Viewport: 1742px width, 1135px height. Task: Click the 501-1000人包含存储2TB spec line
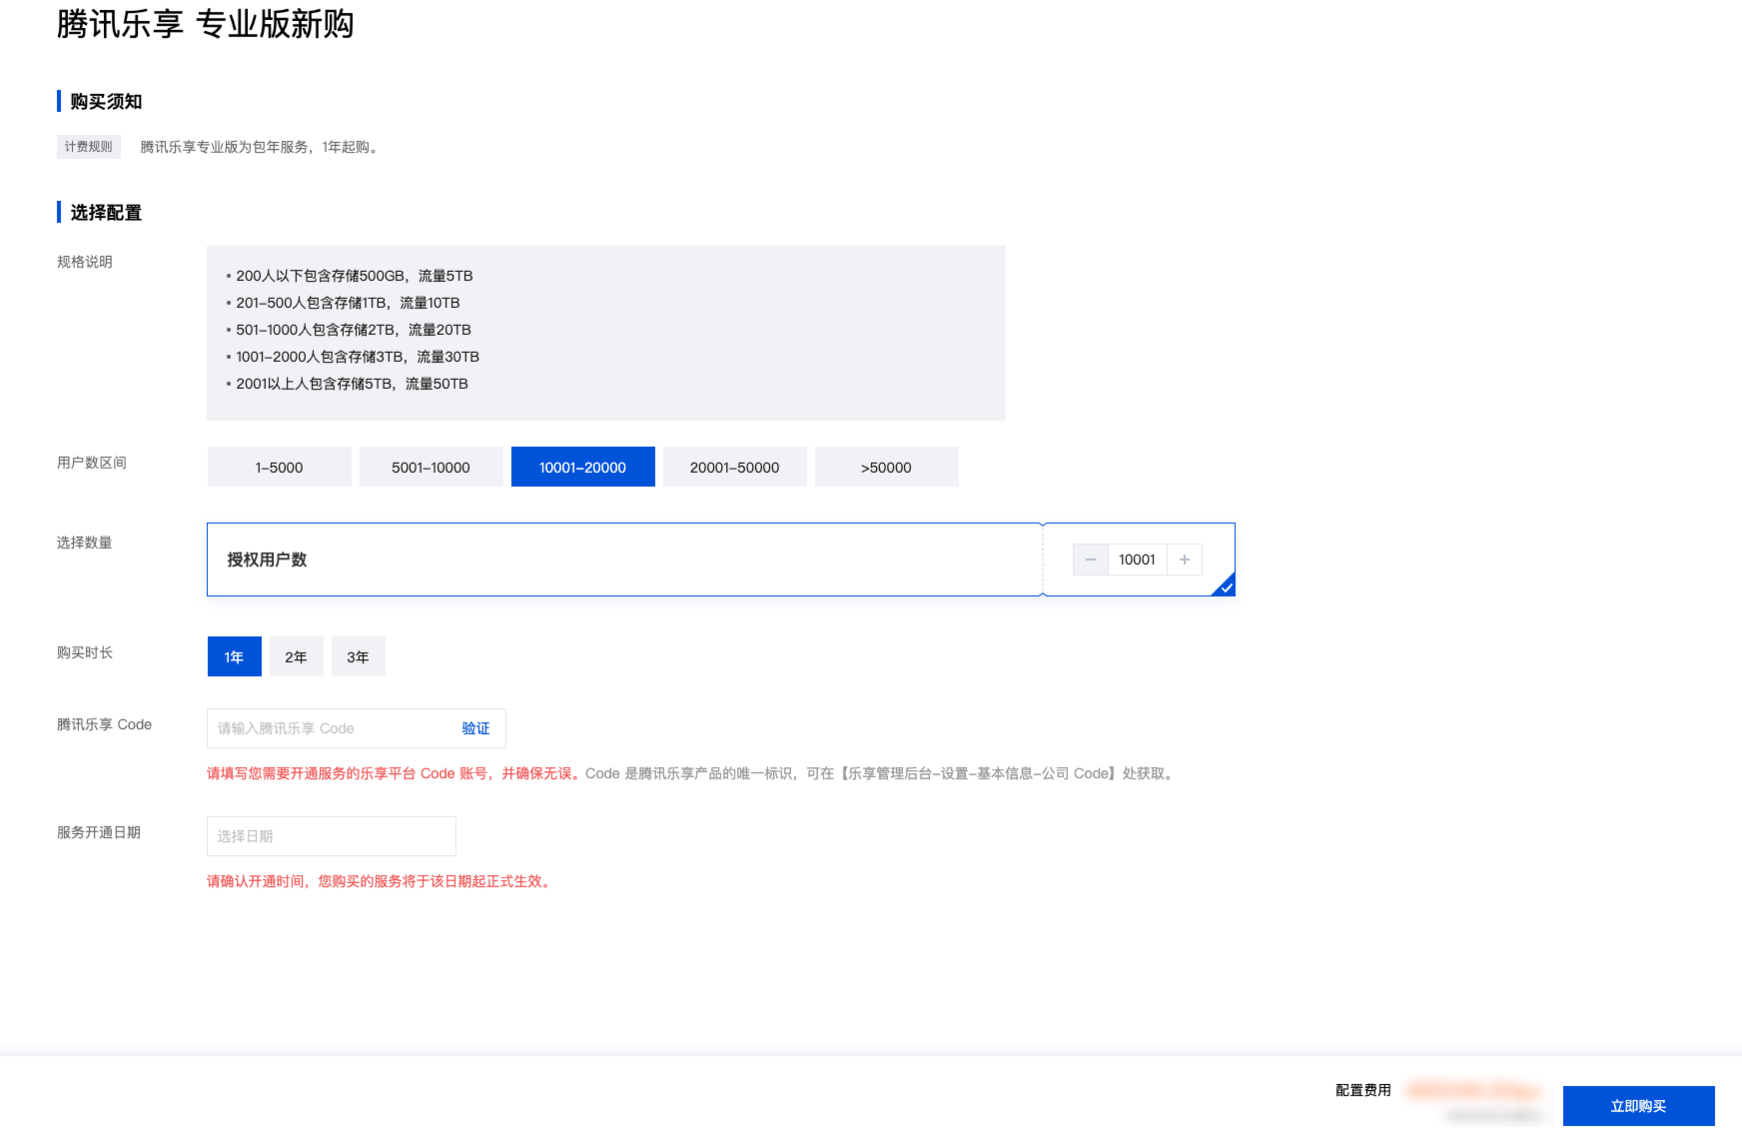pyautogui.click(x=354, y=330)
